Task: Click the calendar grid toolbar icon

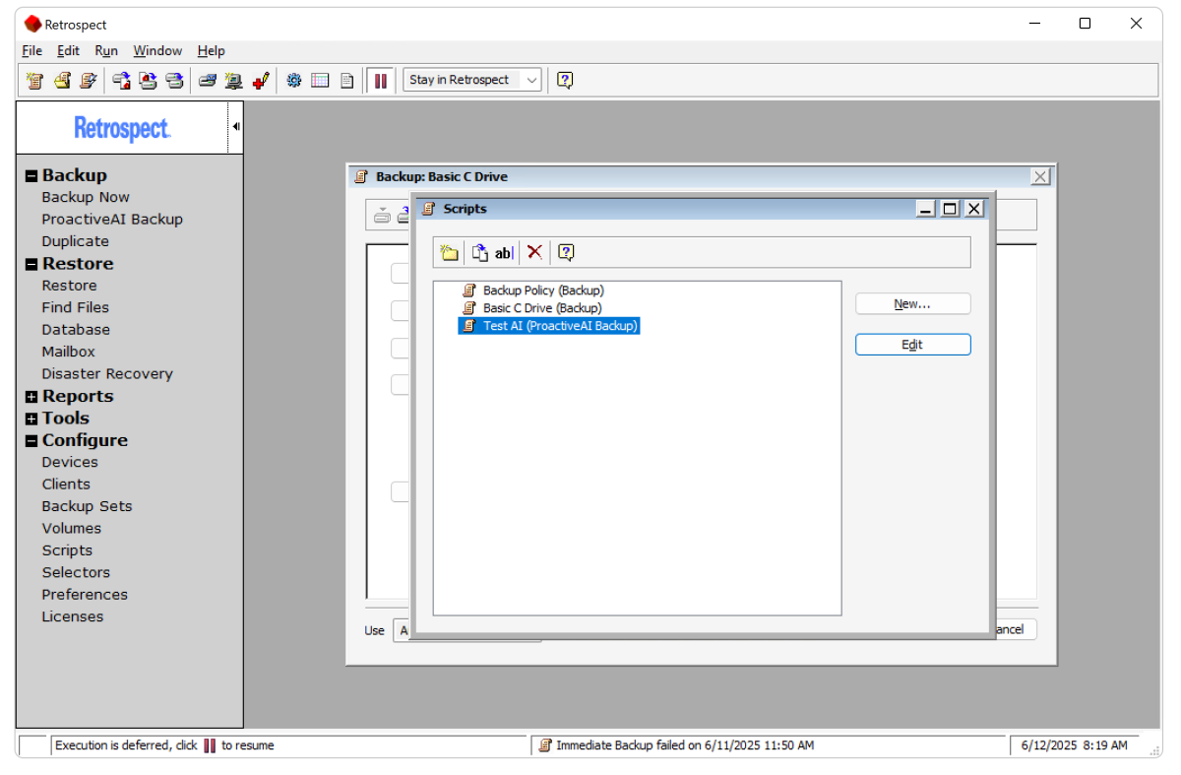Action: click(320, 81)
